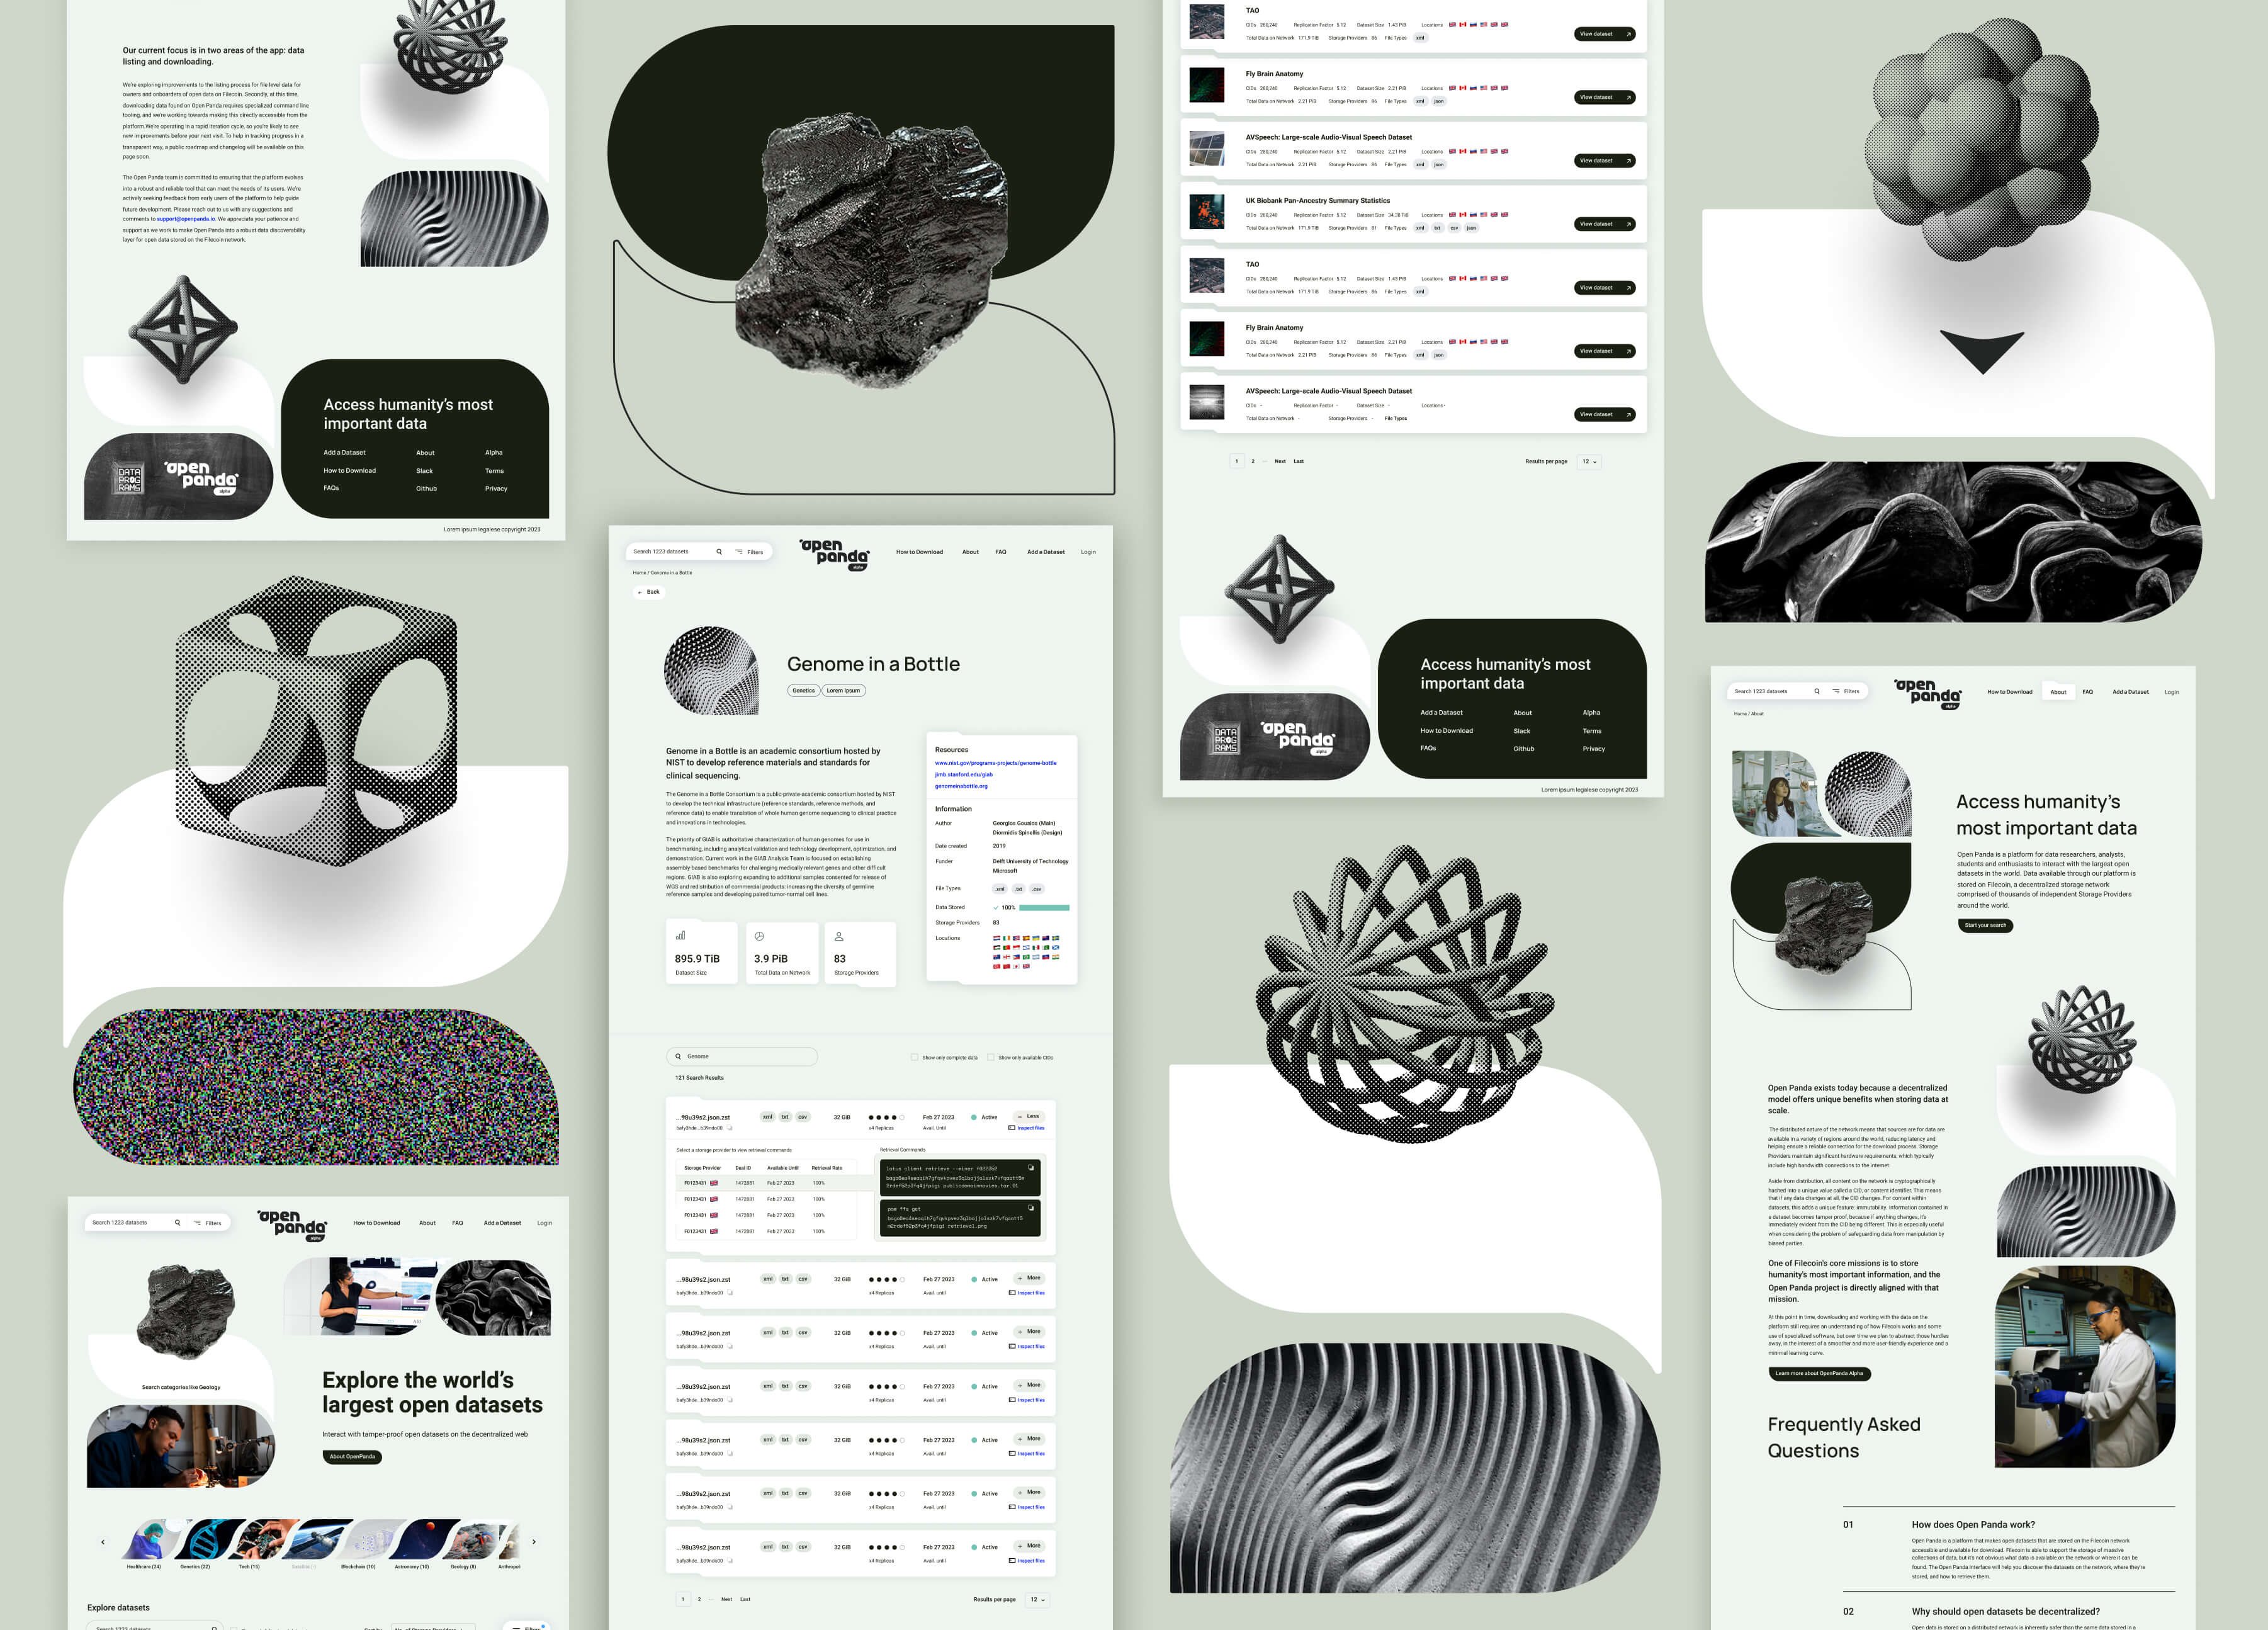
Task: Open Results per page dropdown under dataset list
Action: 1589,461
